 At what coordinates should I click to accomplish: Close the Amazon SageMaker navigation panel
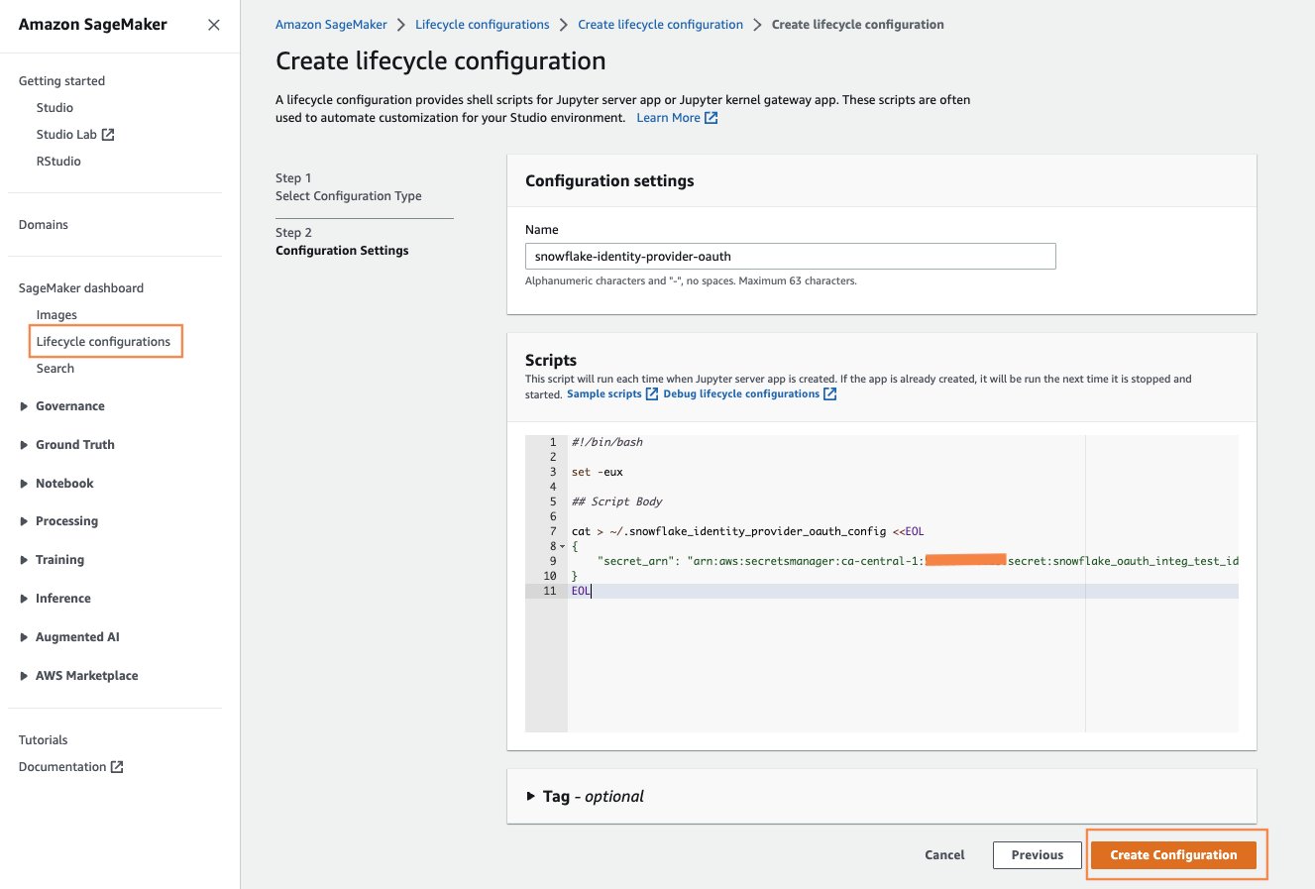click(x=213, y=25)
